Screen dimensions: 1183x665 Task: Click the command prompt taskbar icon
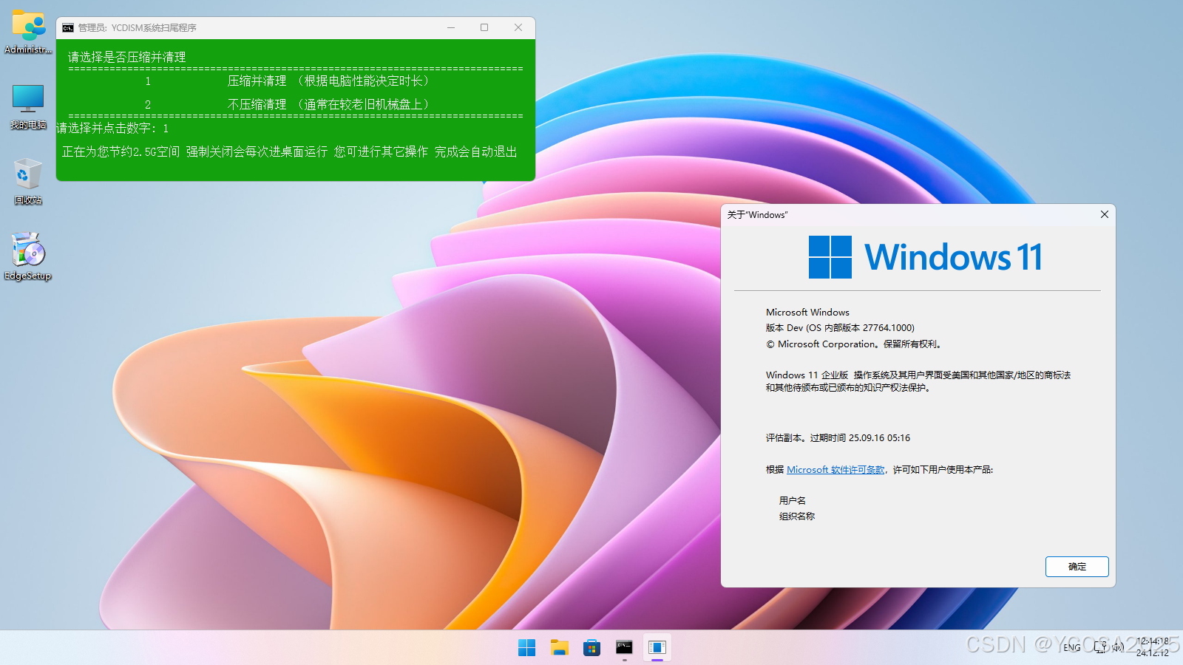[624, 648]
